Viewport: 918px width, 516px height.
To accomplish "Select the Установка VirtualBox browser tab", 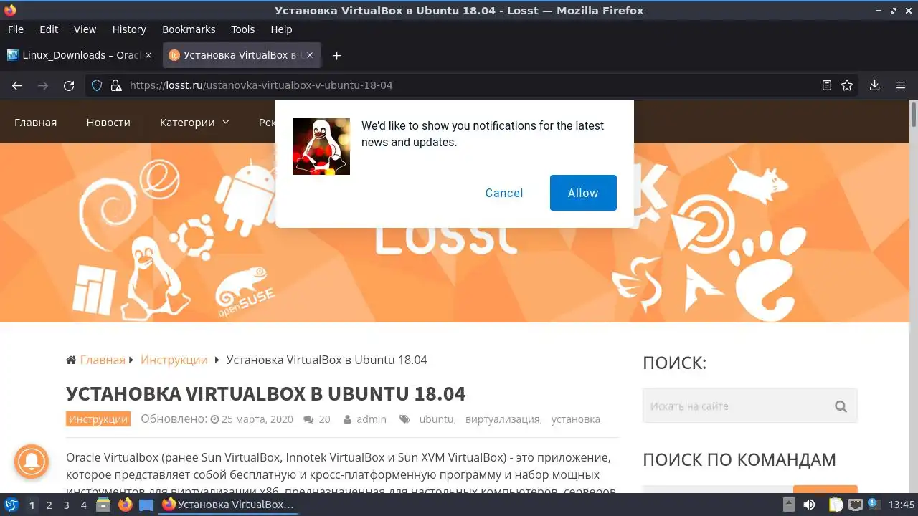I will [242, 55].
